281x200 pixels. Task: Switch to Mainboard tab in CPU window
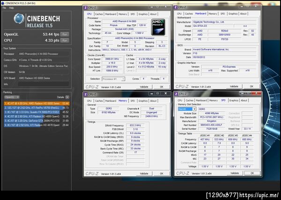tap(111, 14)
